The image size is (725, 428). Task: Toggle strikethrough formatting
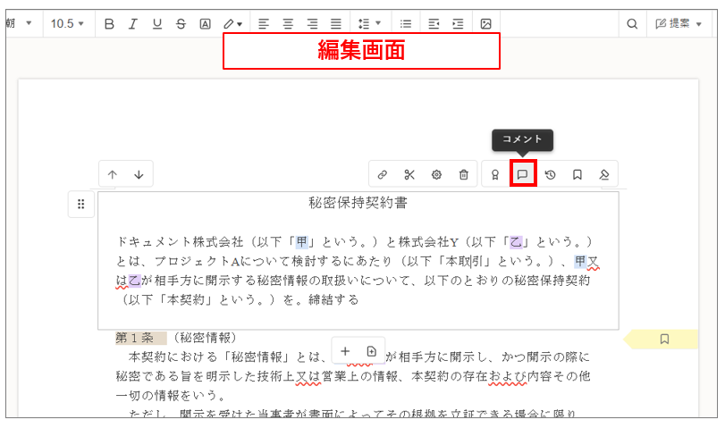181,23
